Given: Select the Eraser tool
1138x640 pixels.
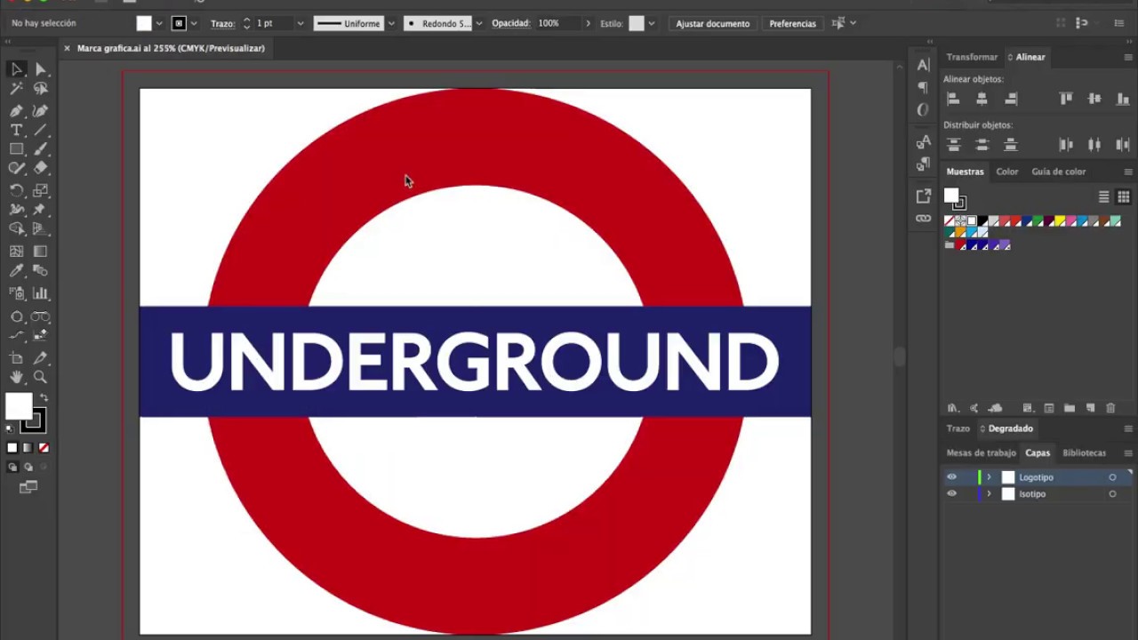Looking at the screenshot, I should (x=40, y=168).
